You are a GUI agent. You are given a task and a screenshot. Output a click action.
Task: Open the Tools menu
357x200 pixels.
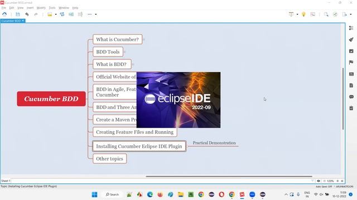(52, 8)
